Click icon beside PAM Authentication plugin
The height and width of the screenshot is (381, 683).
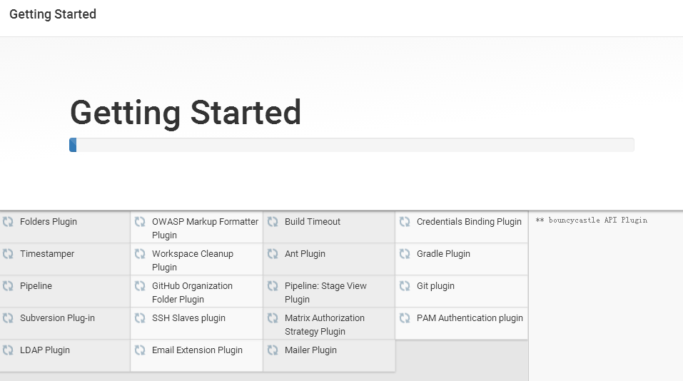(x=405, y=318)
